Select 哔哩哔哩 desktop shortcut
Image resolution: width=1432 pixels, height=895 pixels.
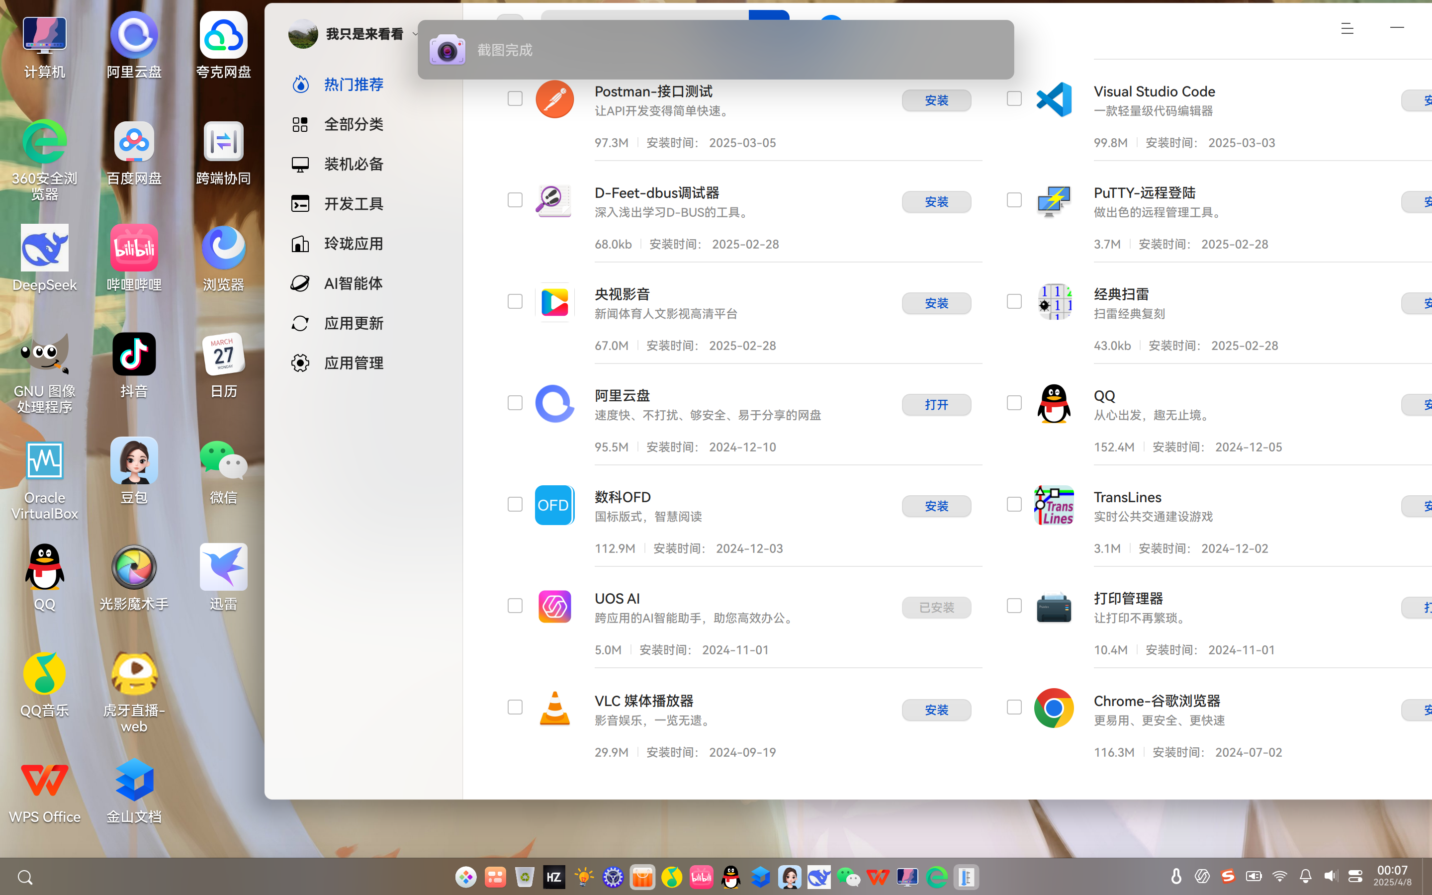point(134,258)
